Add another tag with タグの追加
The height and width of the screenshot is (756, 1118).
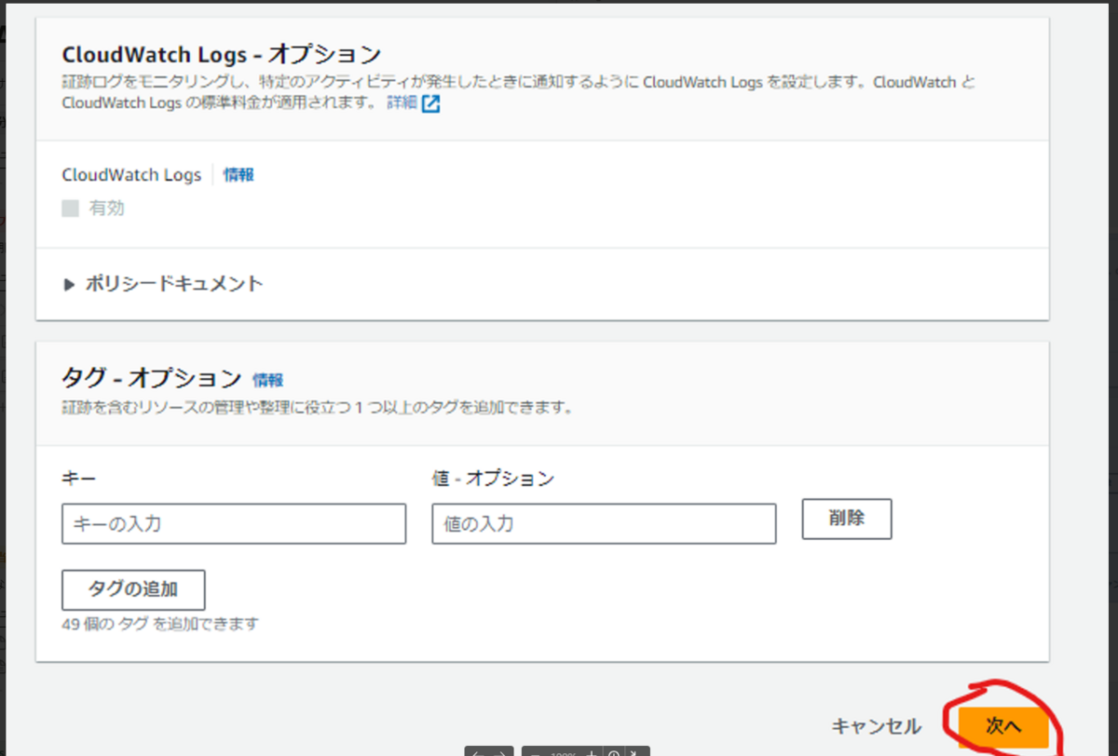point(133,590)
